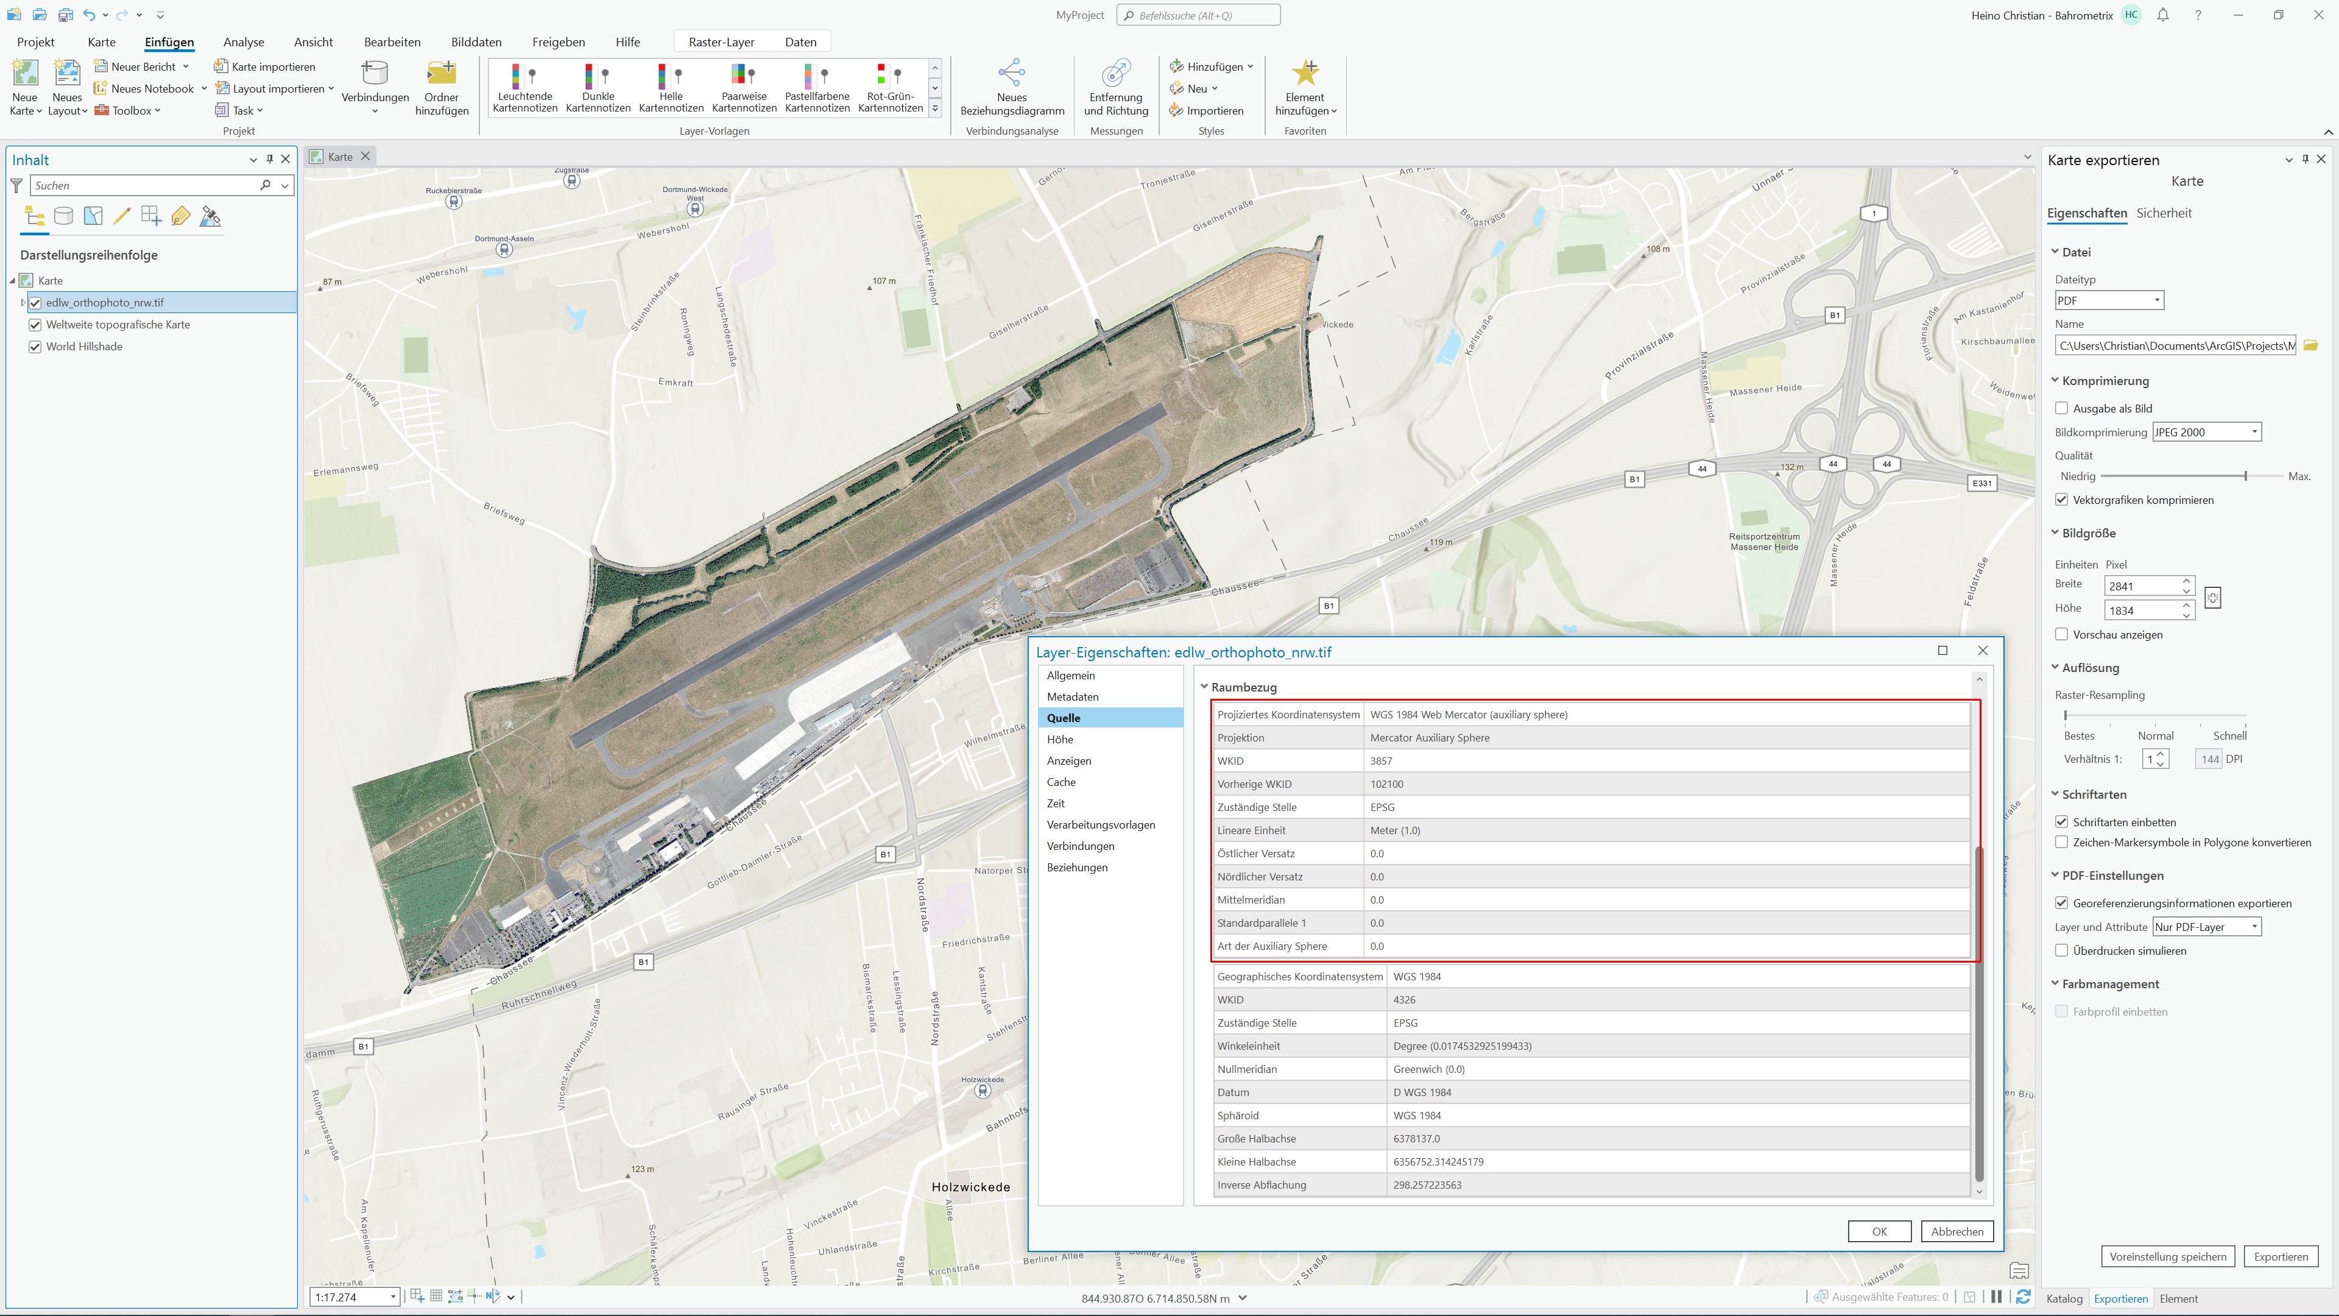
Task: Switch Inhalt pane to data source view
Action: [63, 216]
